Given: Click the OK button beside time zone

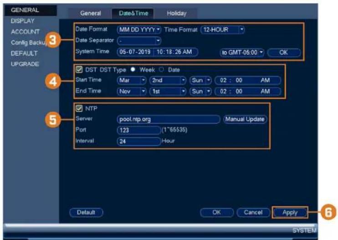Looking at the screenshot, I should tap(284, 52).
